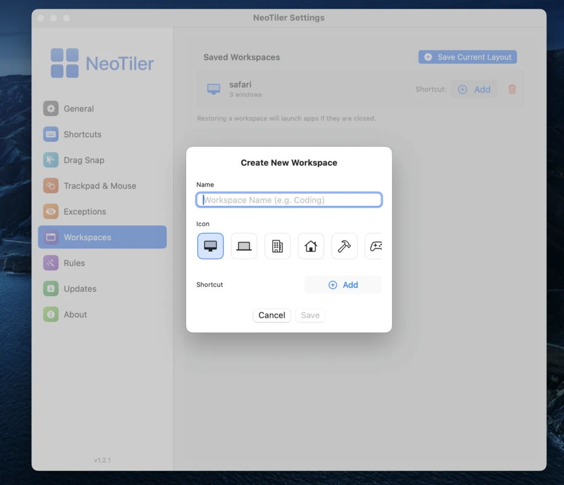Add a shortcut for the safari workspace
Image resolution: width=564 pixels, height=485 pixels.
474,89
